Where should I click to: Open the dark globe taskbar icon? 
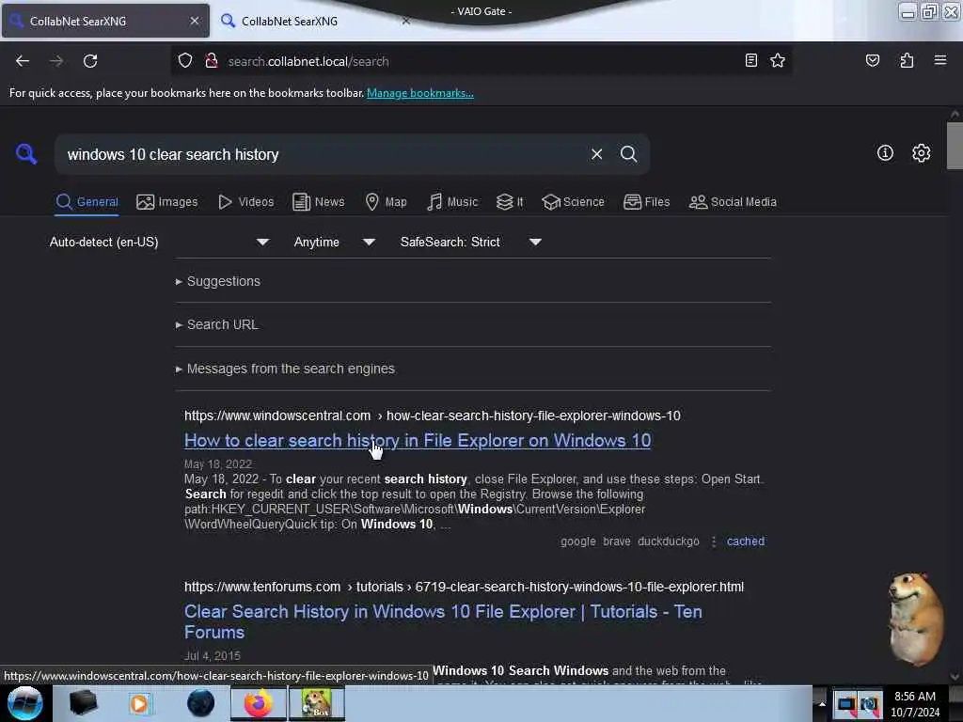click(201, 703)
